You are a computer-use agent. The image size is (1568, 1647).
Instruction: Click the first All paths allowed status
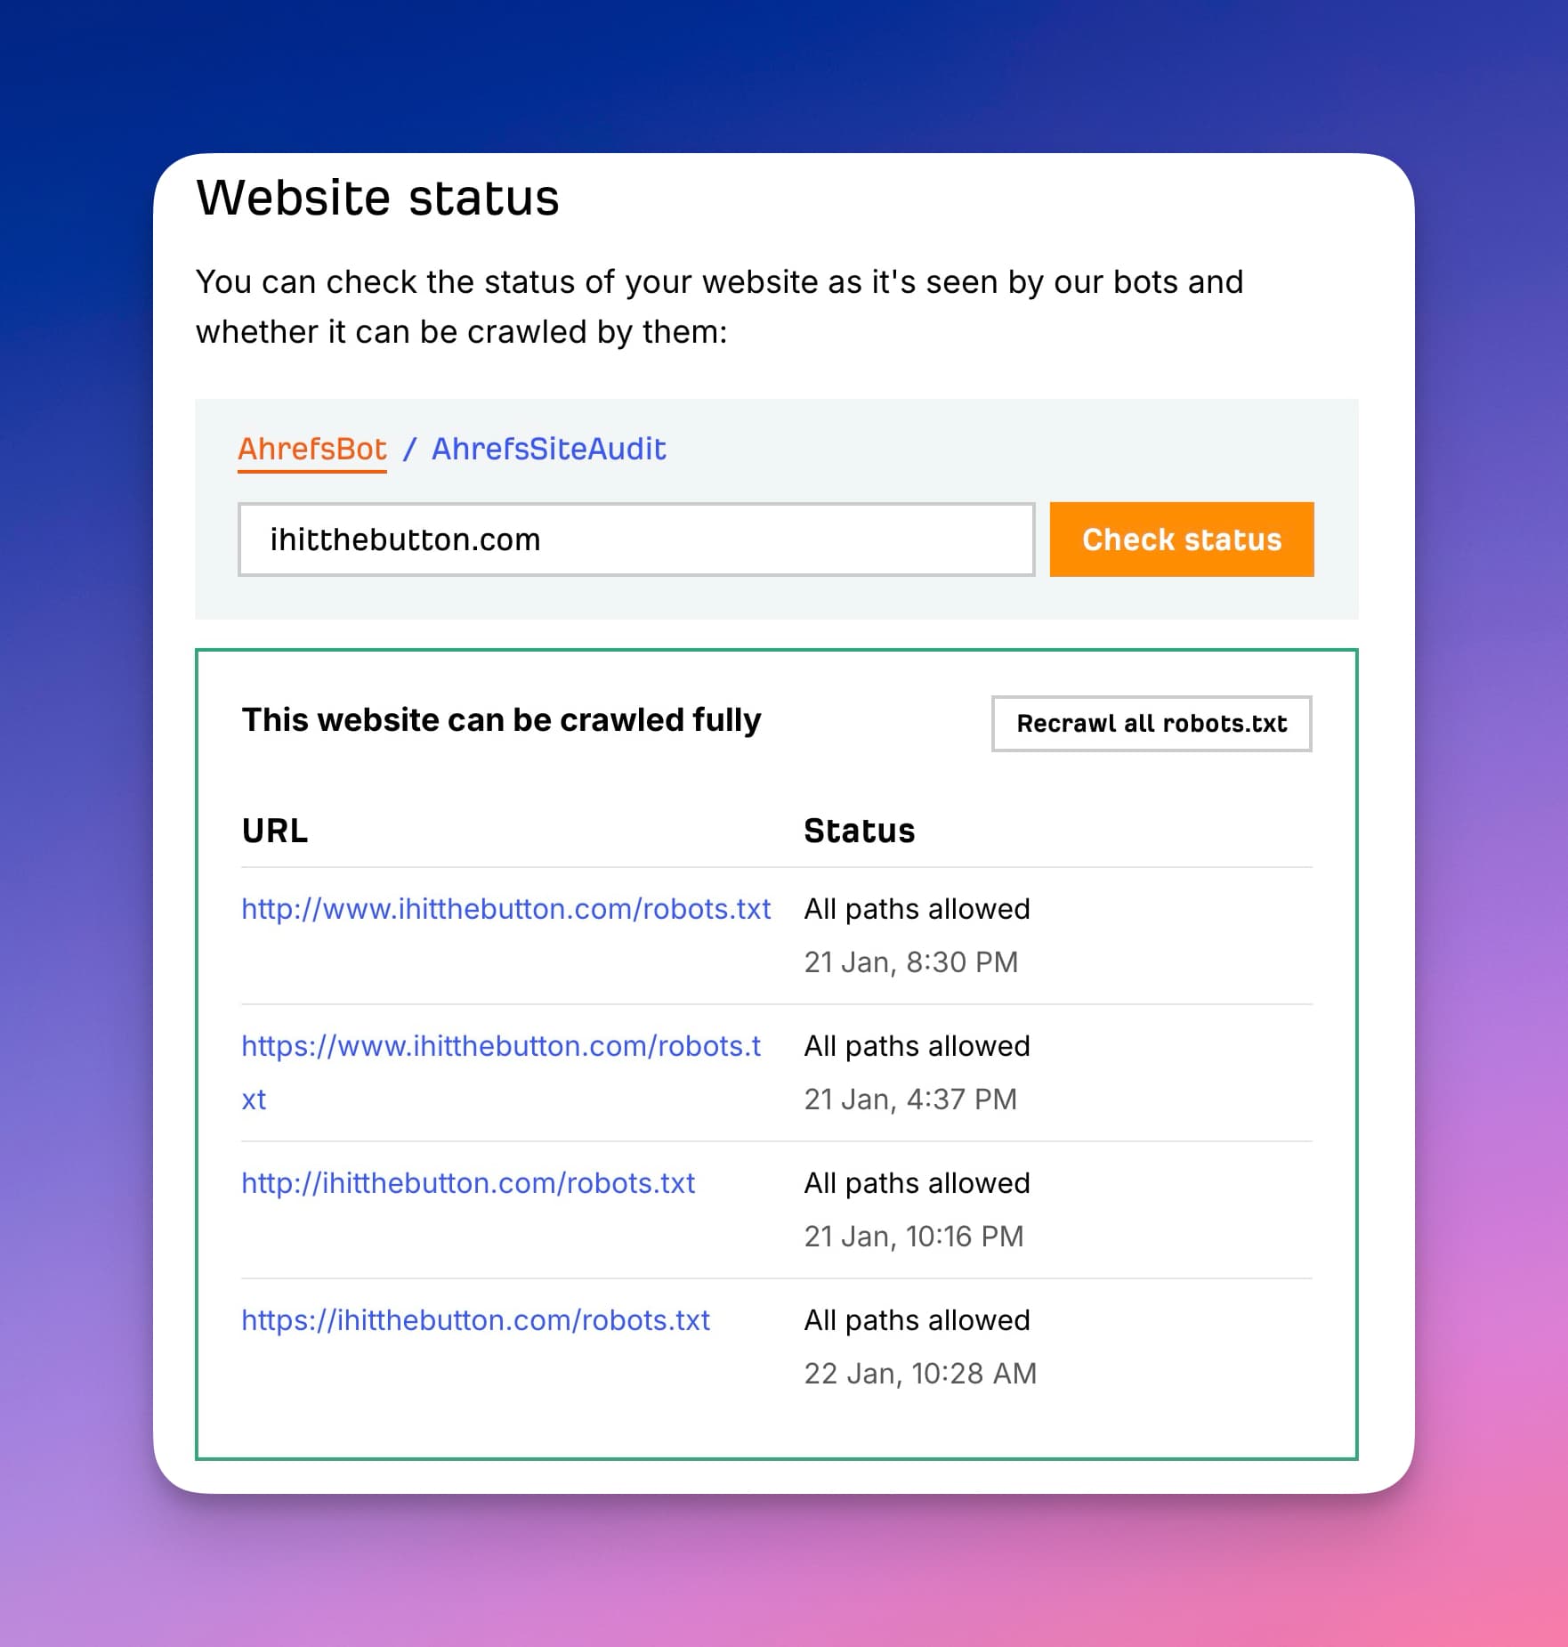(917, 909)
